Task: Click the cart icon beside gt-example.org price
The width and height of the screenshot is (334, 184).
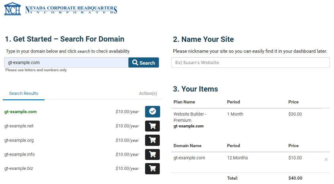Action: coord(152,140)
